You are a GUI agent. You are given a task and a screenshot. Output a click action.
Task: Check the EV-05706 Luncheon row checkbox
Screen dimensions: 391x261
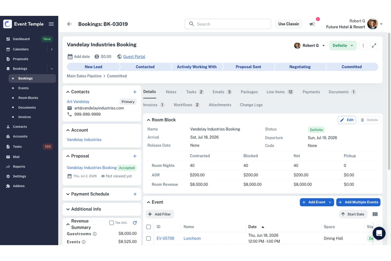pos(148,239)
